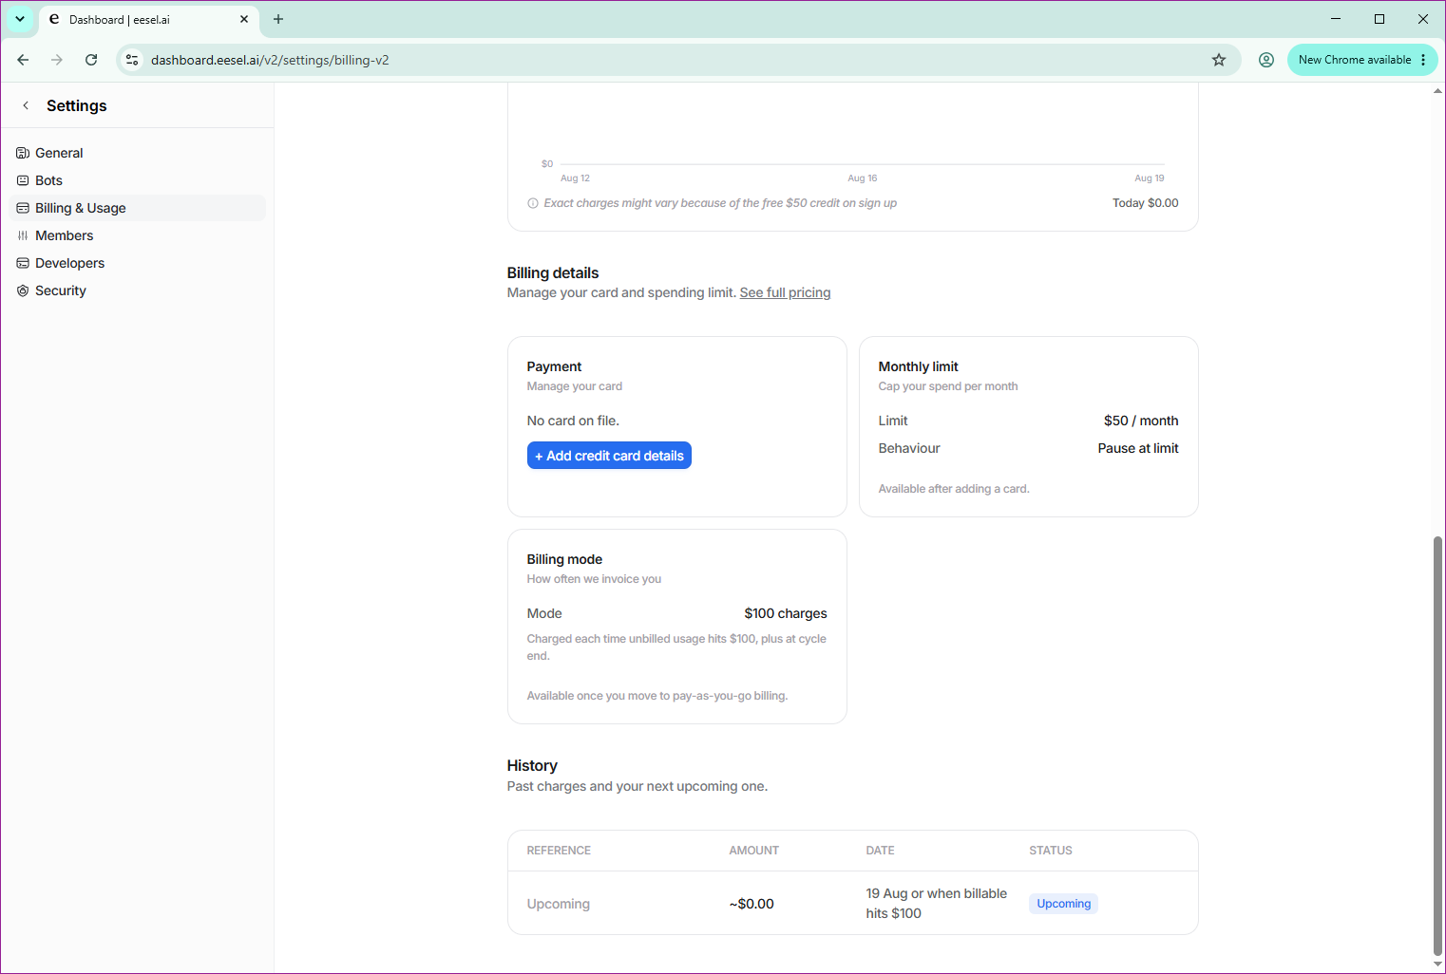Go back using the Settings back chevron
1446x974 pixels.
(26, 105)
